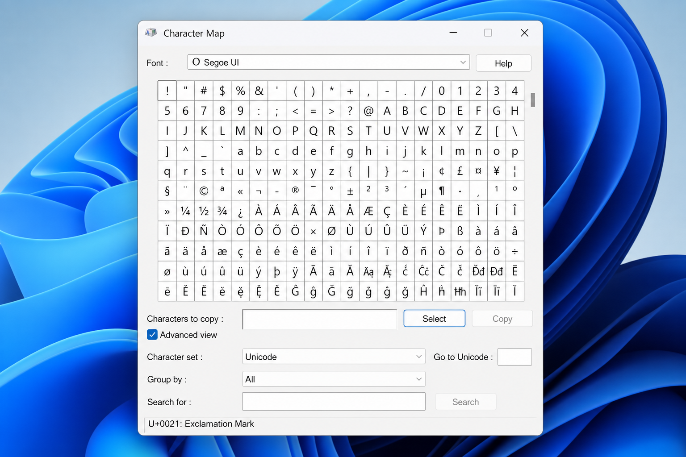Viewport: 686px width, 457px height.
Task: Select the digit 7 character
Action: 204,111
